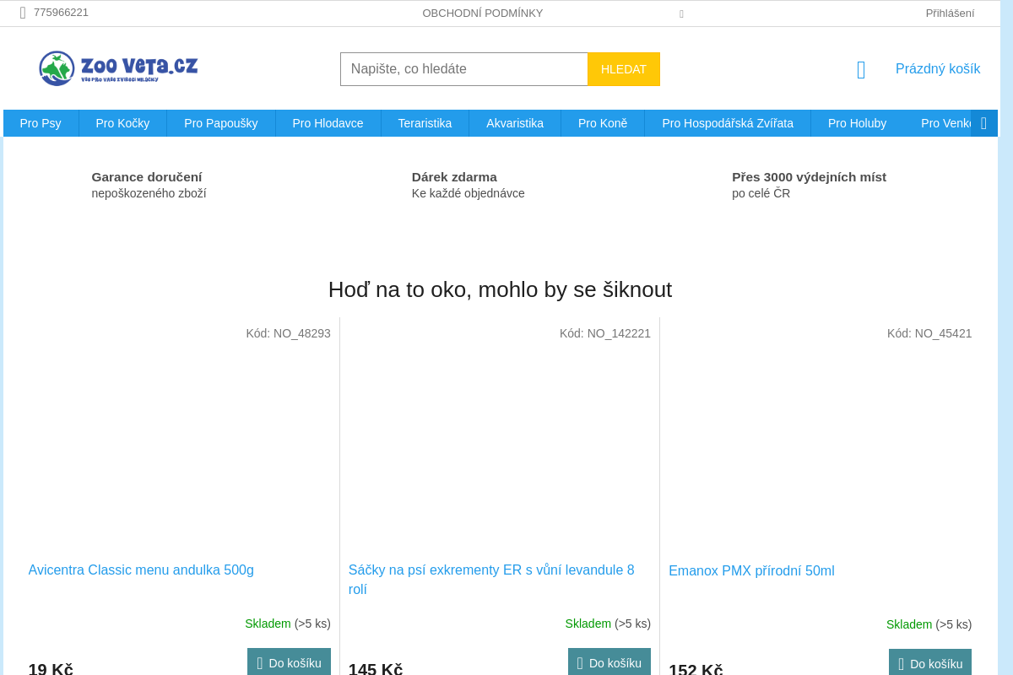
Task: Expand more categories with the menu arrow
Action: pos(983,123)
